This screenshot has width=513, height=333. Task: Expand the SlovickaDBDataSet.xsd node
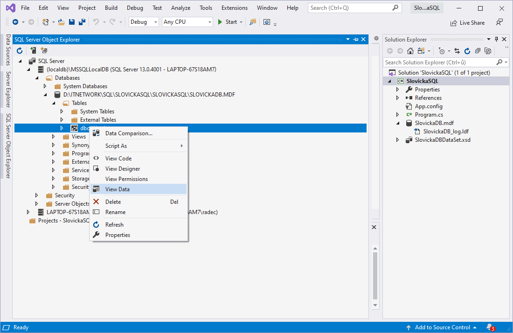[x=397, y=139]
